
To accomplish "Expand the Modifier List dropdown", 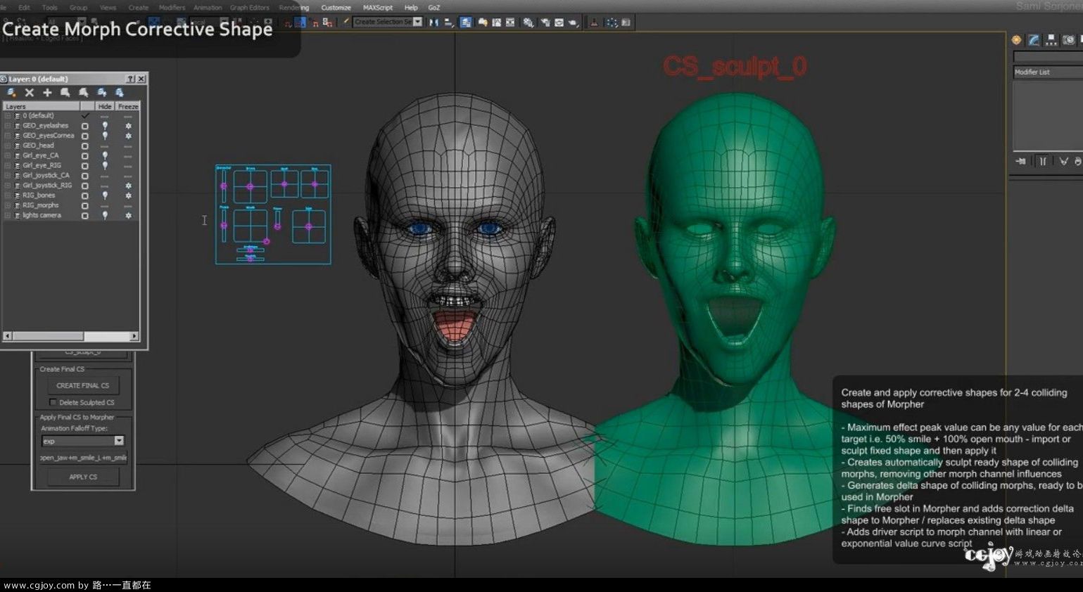I will click(1047, 72).
